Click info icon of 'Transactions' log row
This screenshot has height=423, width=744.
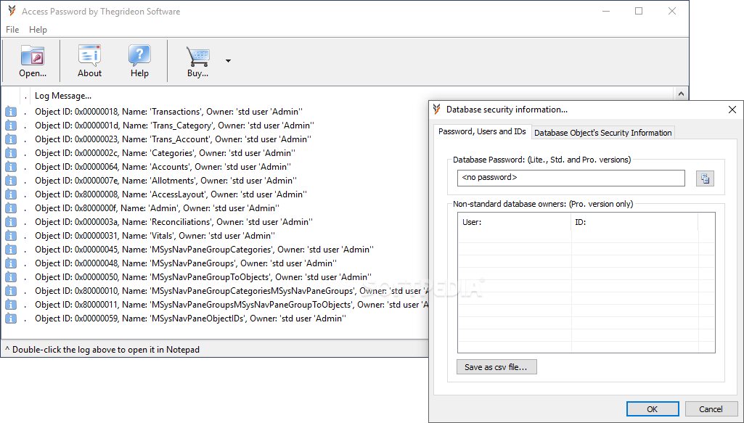(11, 112)
